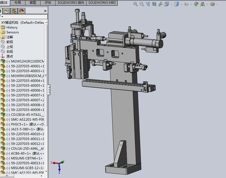Select the History folder in tree
This screenshot has height=178, width=226.
pyautogui.click(x=12, y=27)
